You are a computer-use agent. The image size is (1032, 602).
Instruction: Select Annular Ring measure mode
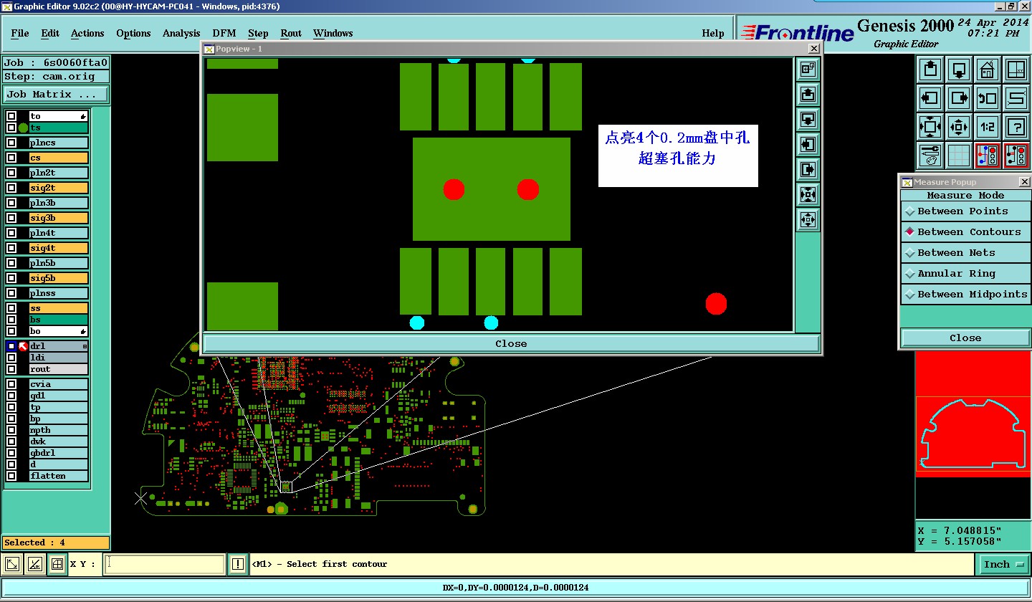(x=965, y=274)
